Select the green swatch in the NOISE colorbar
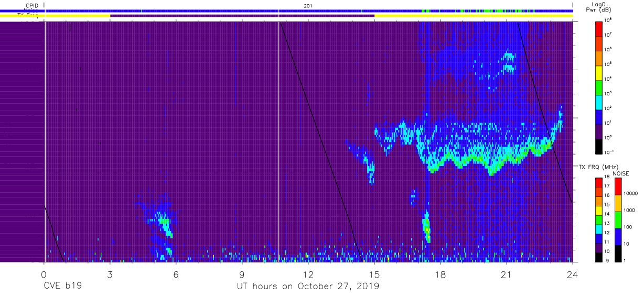The image size is (644, 297). 618,219
